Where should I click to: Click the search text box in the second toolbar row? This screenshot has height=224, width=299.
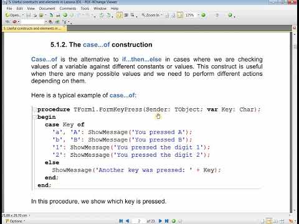point(32,22)
